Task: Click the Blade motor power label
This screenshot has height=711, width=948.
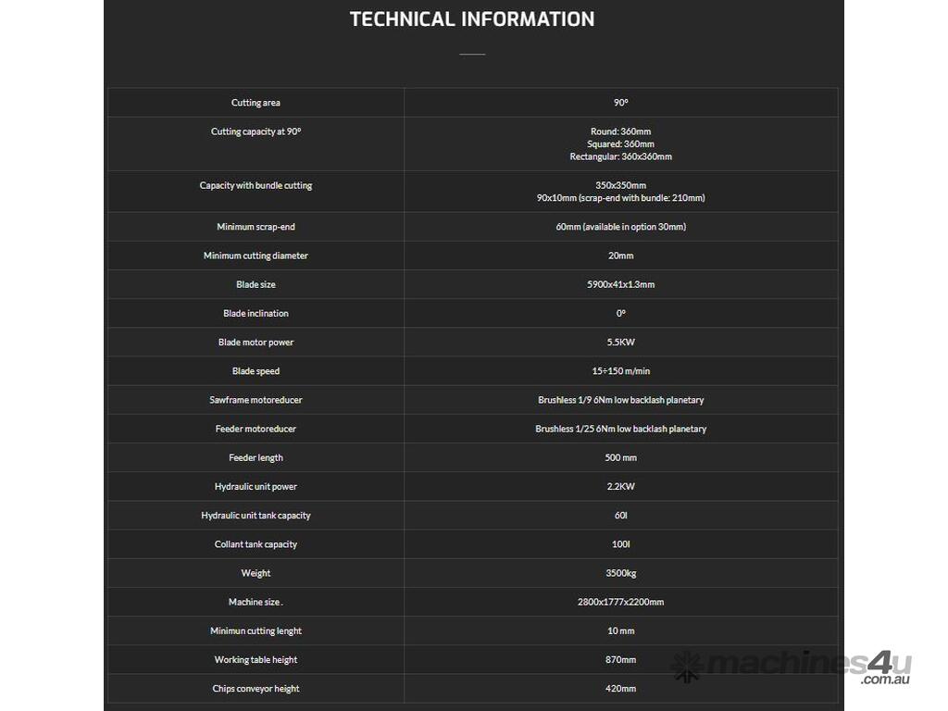Action: [256, 343]
